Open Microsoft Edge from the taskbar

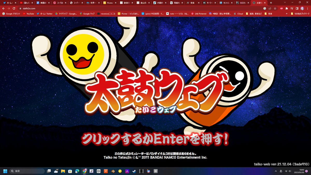click(77, 171)
